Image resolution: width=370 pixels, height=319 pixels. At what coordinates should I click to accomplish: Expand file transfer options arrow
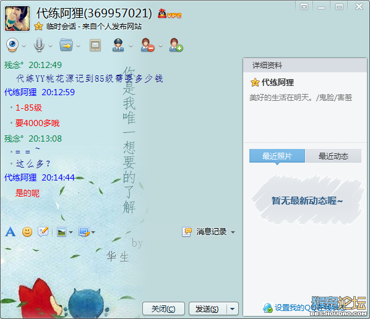pyautogui.click(x=79, y=45)
